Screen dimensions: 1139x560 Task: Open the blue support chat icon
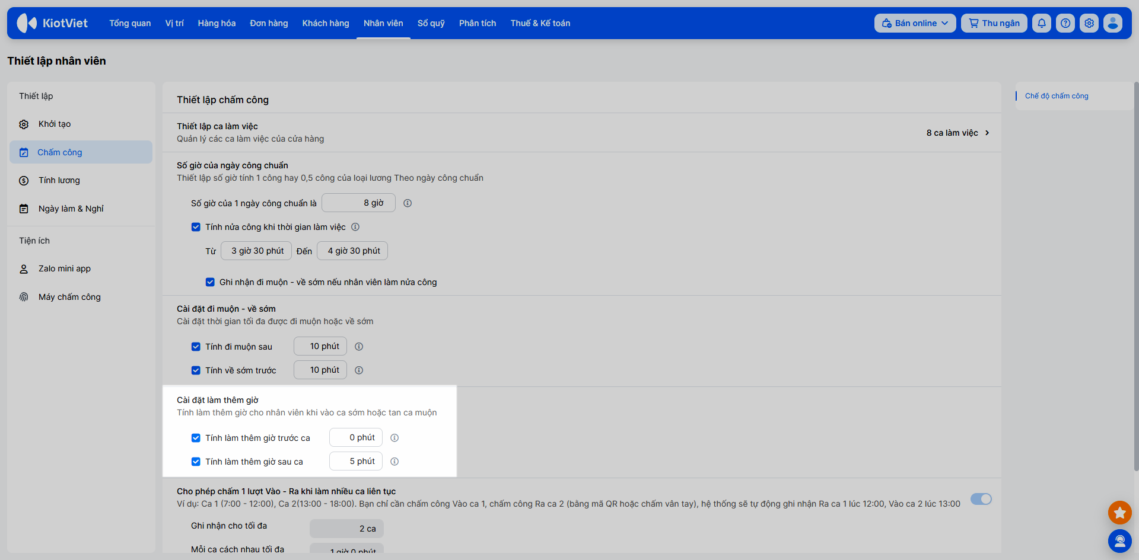tap(1120, 541)
